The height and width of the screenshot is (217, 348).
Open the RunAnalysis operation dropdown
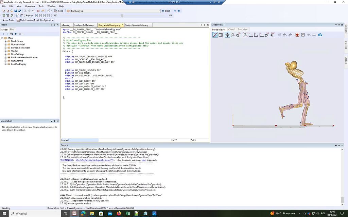pos(159,11)
